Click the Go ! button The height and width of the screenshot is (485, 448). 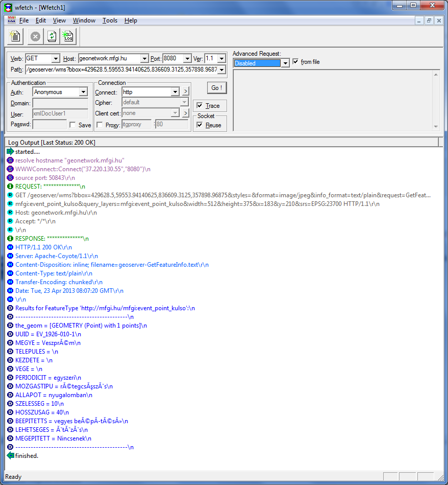pyautogui.click(x=217, y=88)
